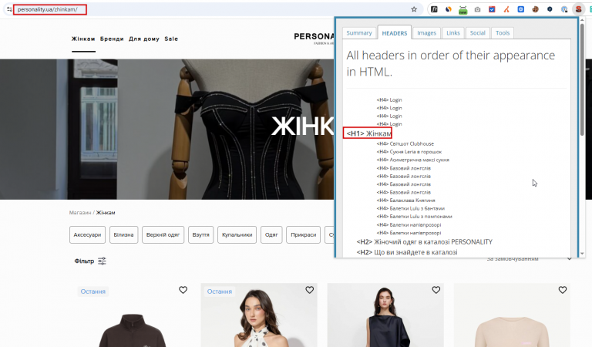Open the Жінкам navigation menu item
Viewport: 592px width, 347px height.
coord(83,39)
